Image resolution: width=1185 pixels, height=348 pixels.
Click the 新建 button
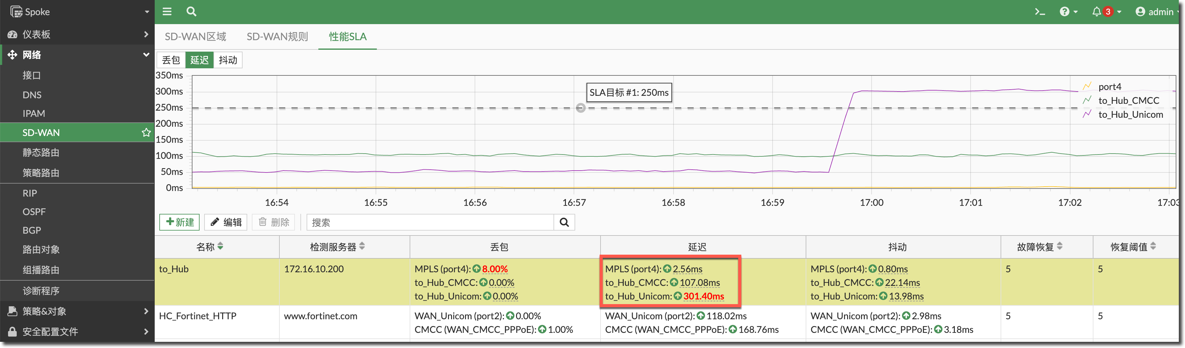pos(179,223)
